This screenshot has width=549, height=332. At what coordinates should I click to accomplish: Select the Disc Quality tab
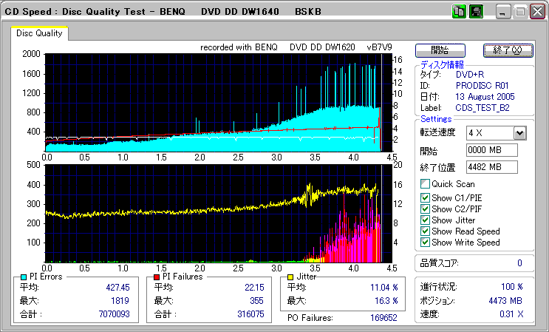pyautogui.click(x=40, y=33)
